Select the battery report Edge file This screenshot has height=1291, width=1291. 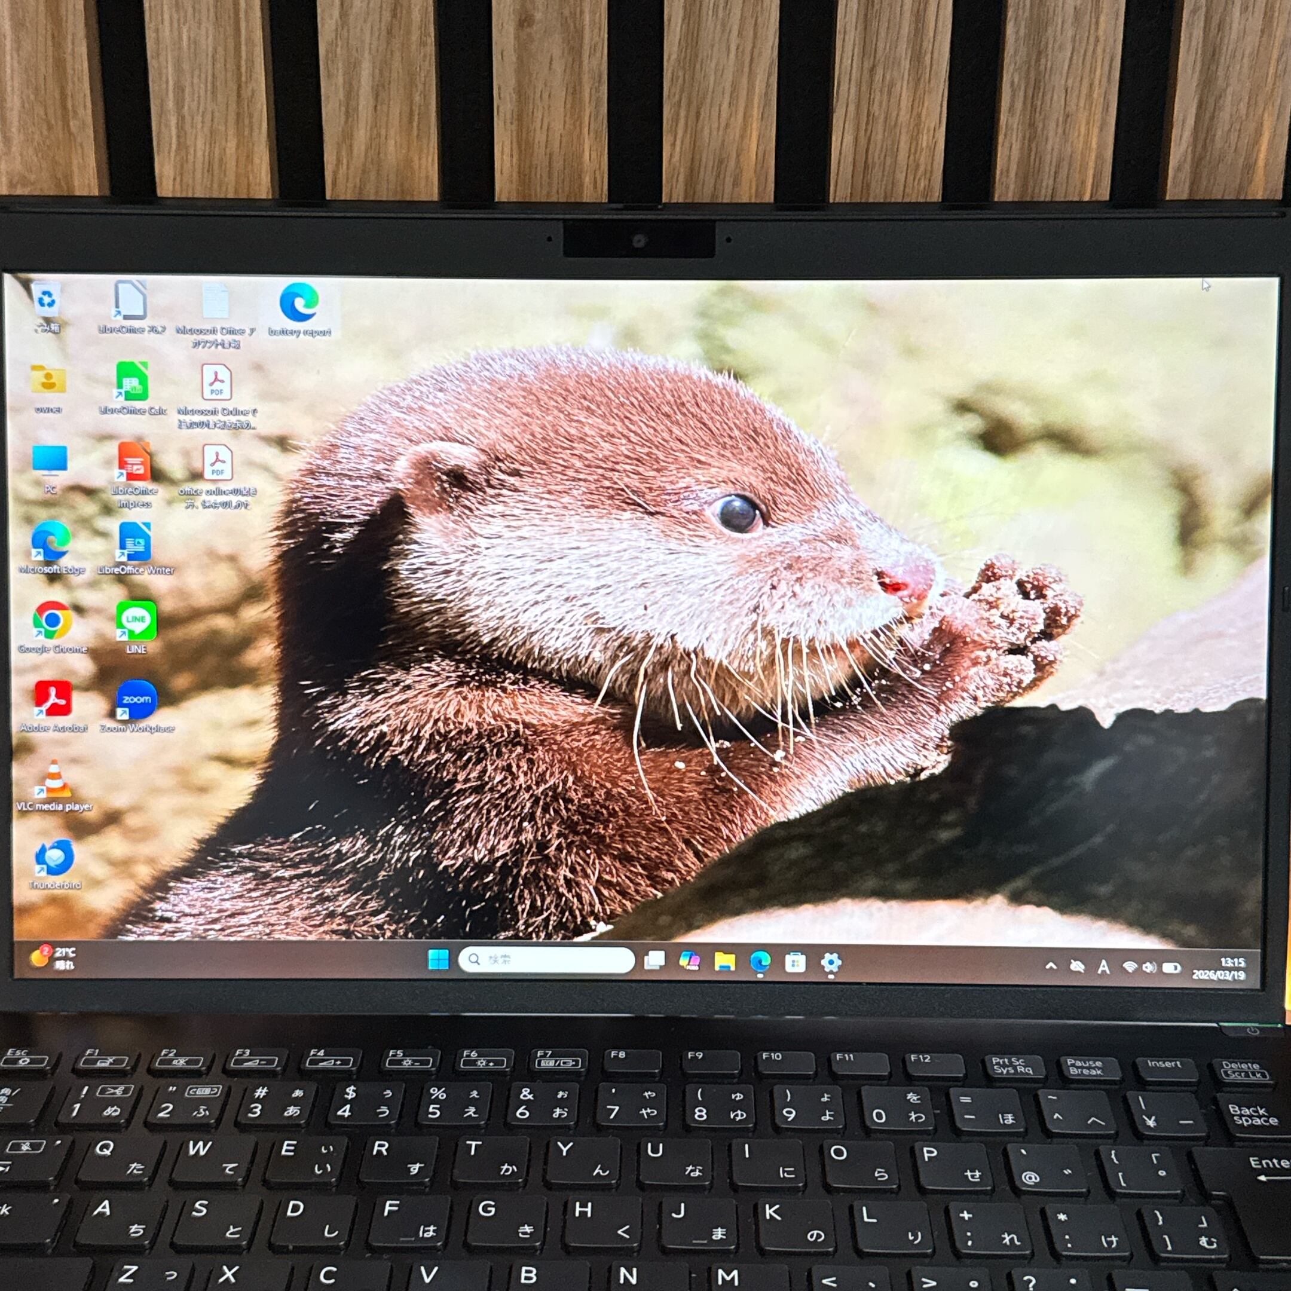coord(299,304)
